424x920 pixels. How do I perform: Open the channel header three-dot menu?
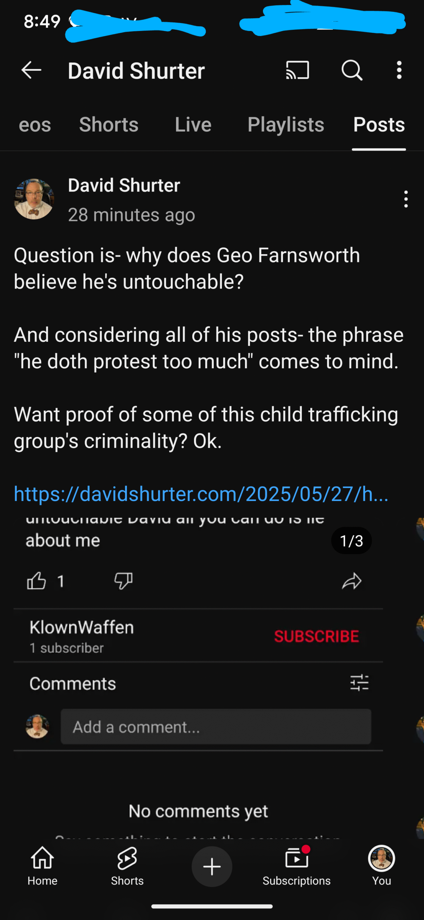click(399, 70)
